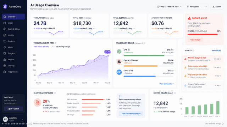Expand the All Projects filter dropdown
The image size is (227, 127).
(x=196, y=7)
